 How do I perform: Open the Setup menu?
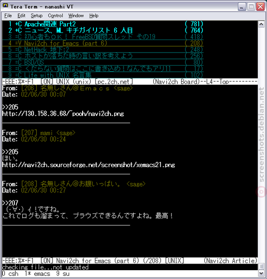[37, 16]
